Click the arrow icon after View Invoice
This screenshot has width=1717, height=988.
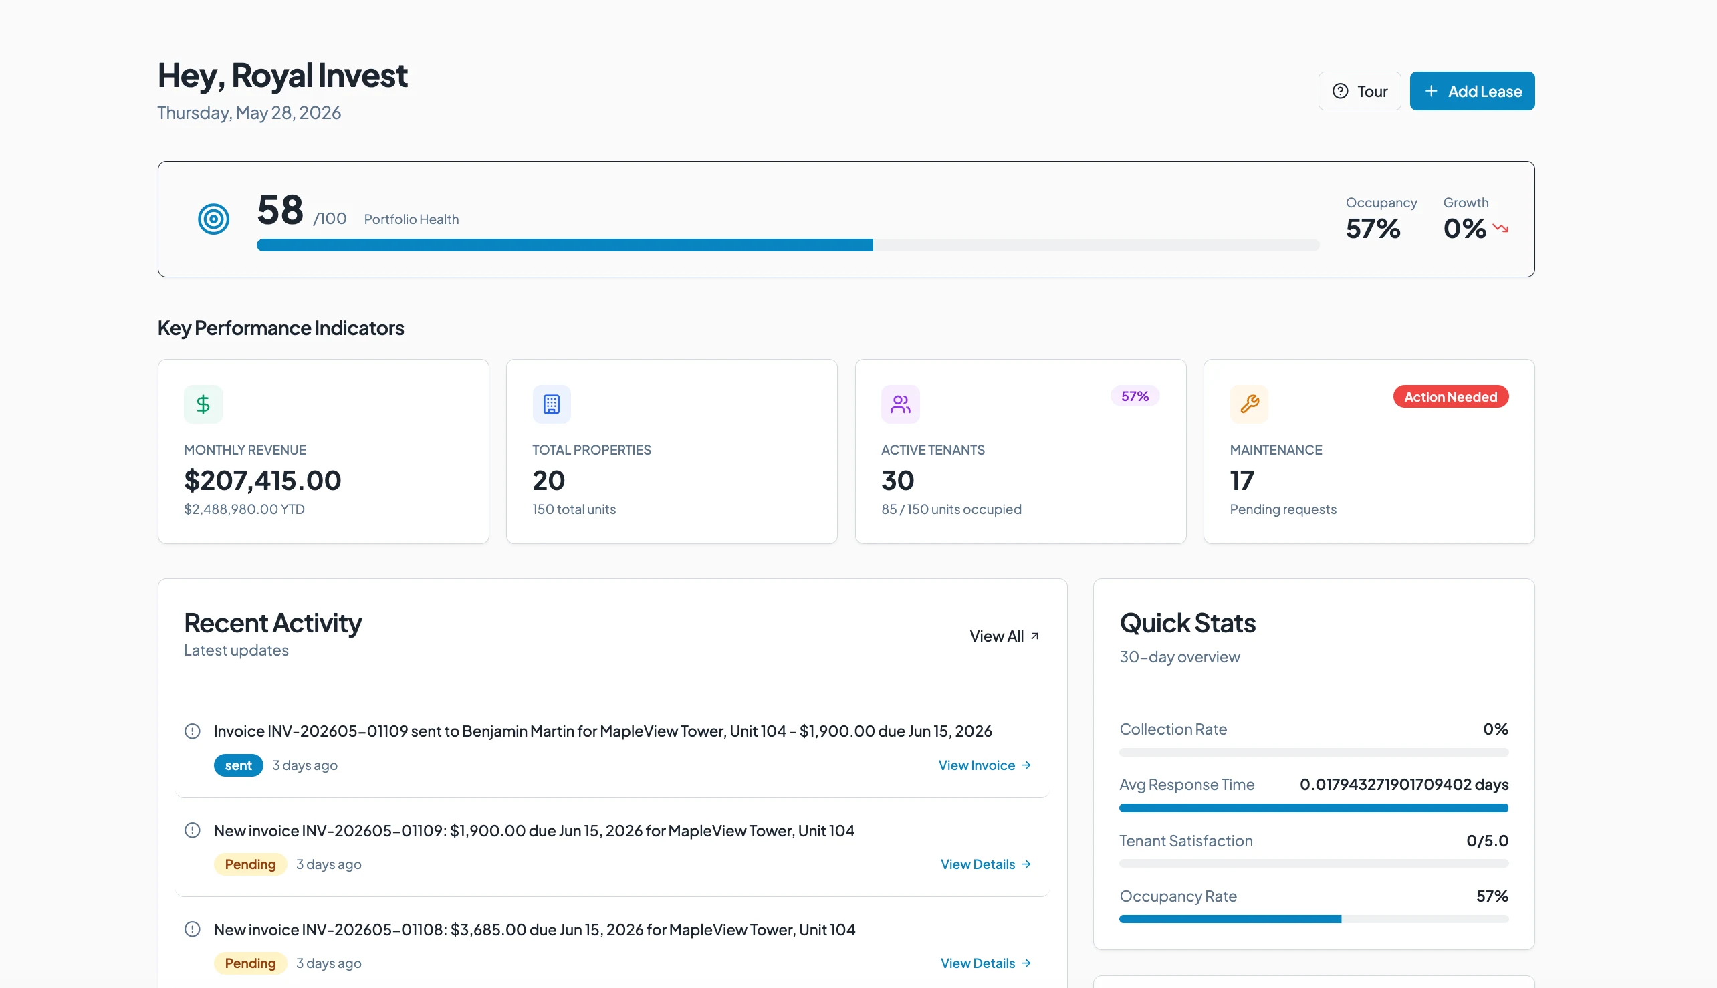(1026, 765)
